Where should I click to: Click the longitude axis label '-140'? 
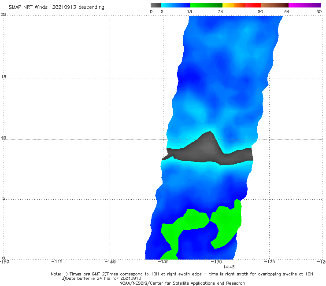tap(110, 262)
